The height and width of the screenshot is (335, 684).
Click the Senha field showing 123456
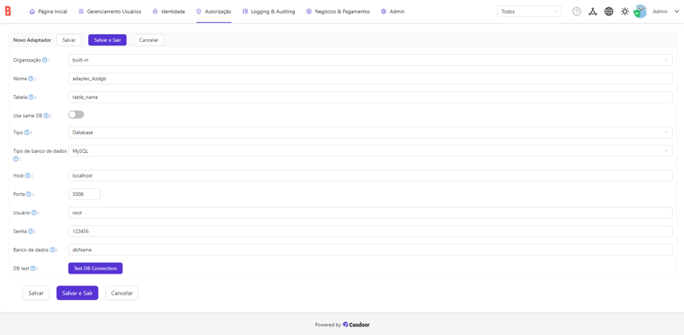[370, 232]
